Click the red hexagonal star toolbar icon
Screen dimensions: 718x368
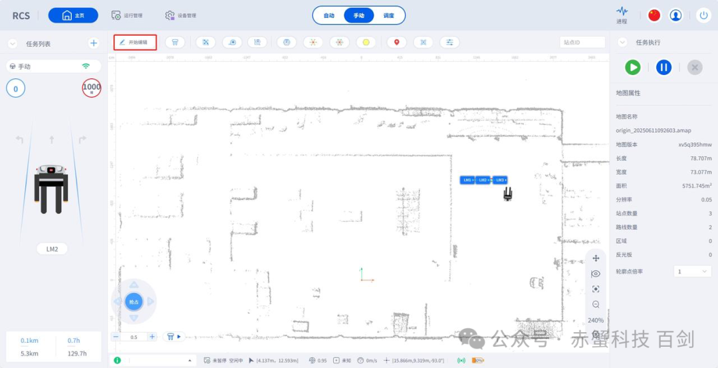[x=339, y=43]
